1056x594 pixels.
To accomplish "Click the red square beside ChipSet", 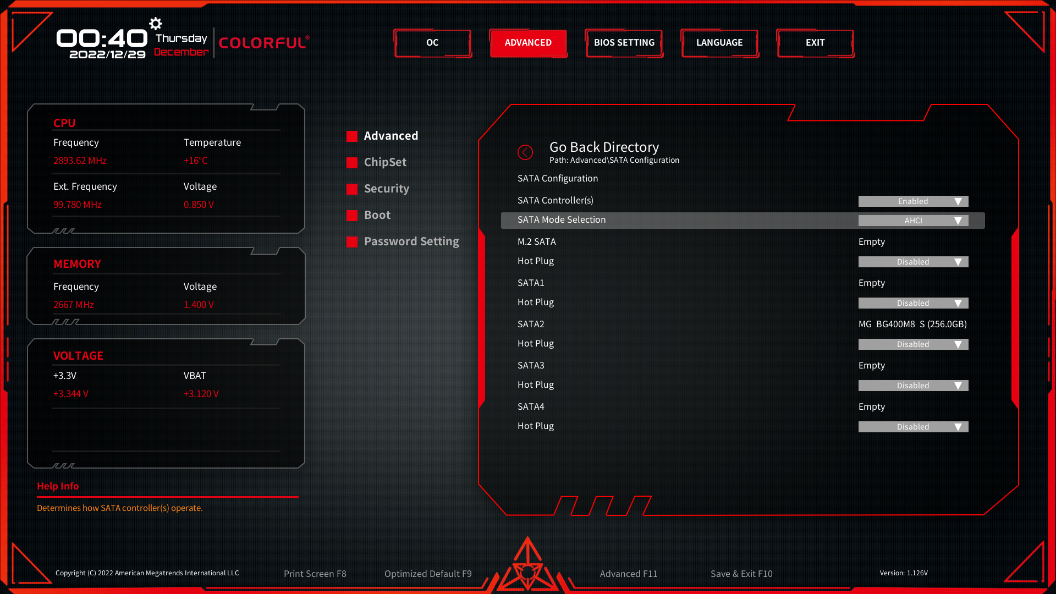I will point(352,163).
